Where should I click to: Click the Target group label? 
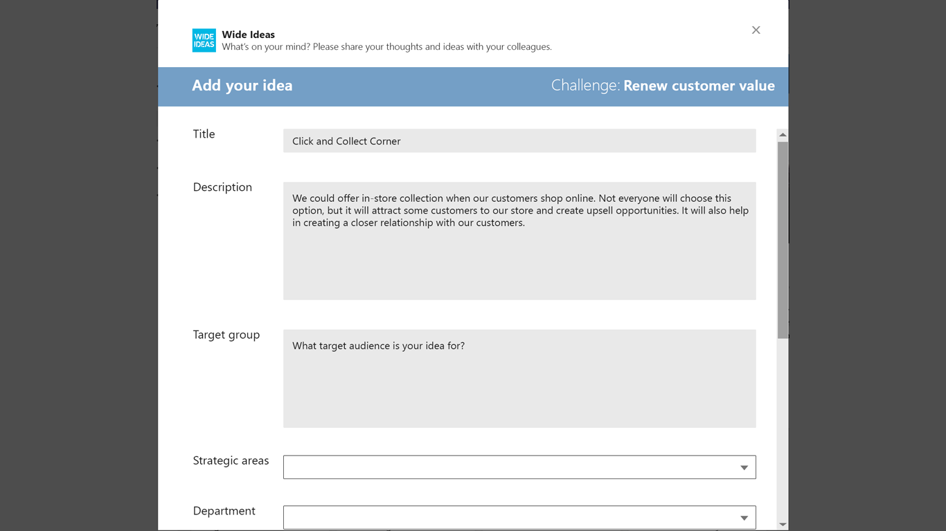click(x=226, y=335)
